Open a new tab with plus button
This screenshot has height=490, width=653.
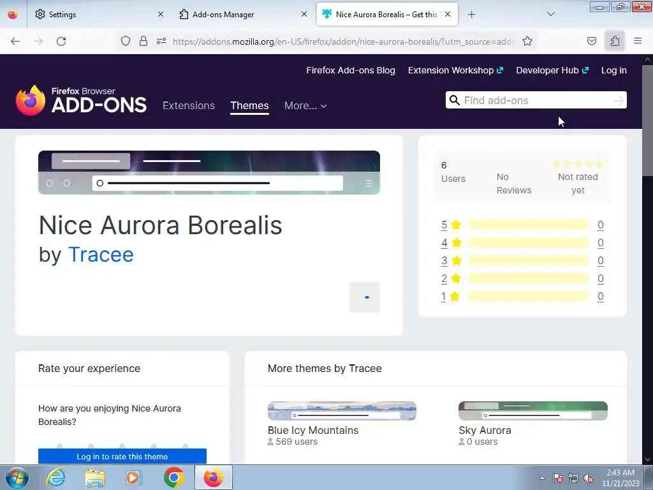(x=471, y=15)
